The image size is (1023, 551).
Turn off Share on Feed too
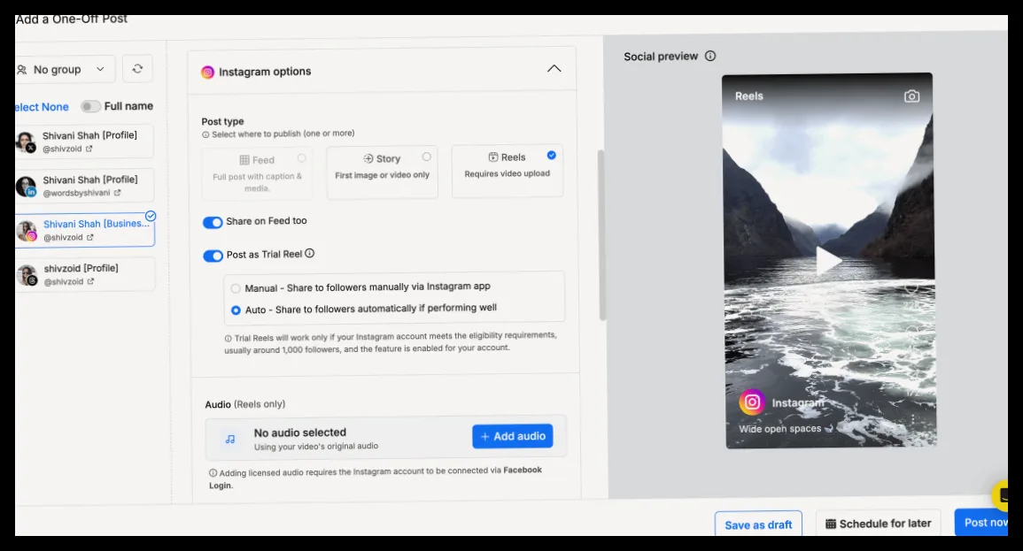pos(213,222)
